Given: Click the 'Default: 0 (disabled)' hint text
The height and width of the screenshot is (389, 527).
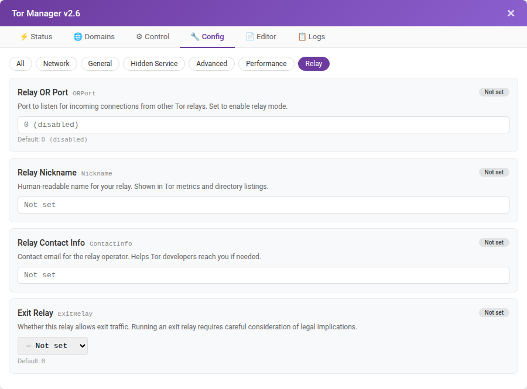Looking at the screenshot, I should pyautogui.click(x=53, y=139).
